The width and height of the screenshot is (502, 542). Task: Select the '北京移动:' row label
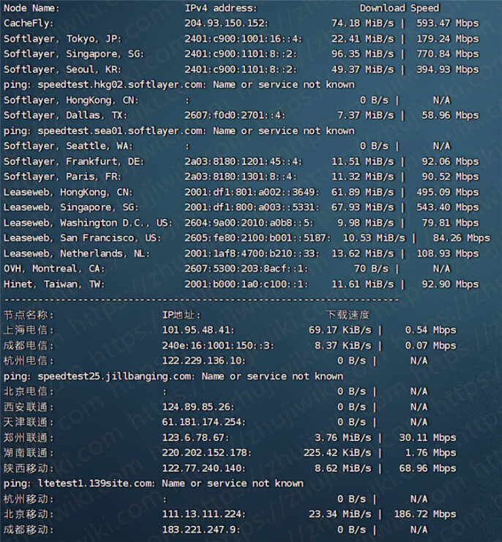pos(29,514)
